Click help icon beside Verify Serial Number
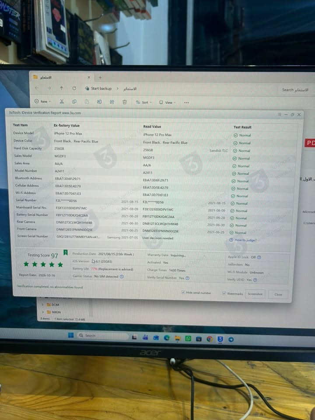The width and height of the screenshot is (315, 420). point(188,278)
